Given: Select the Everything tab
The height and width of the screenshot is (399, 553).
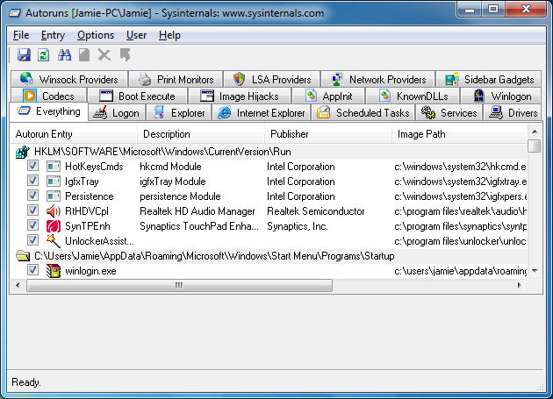Looking at the screenshot, I should click(48, 111).
